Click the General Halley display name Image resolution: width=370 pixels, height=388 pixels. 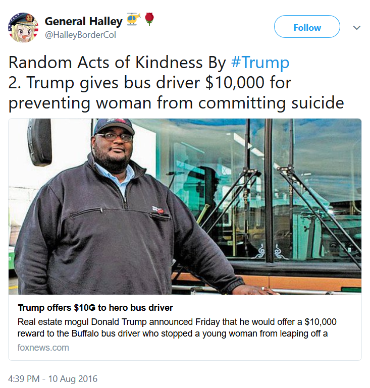click(x=84, y=21)
